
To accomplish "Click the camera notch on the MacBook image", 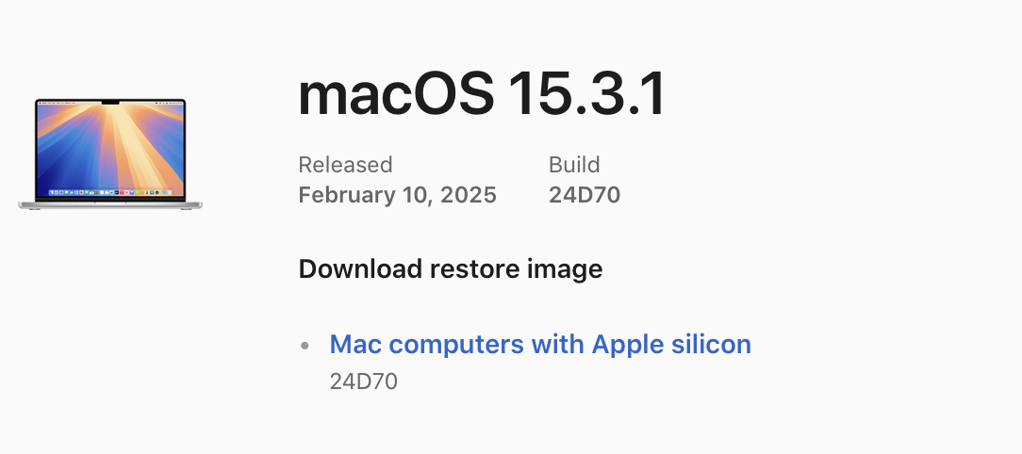I will (110, 103).
